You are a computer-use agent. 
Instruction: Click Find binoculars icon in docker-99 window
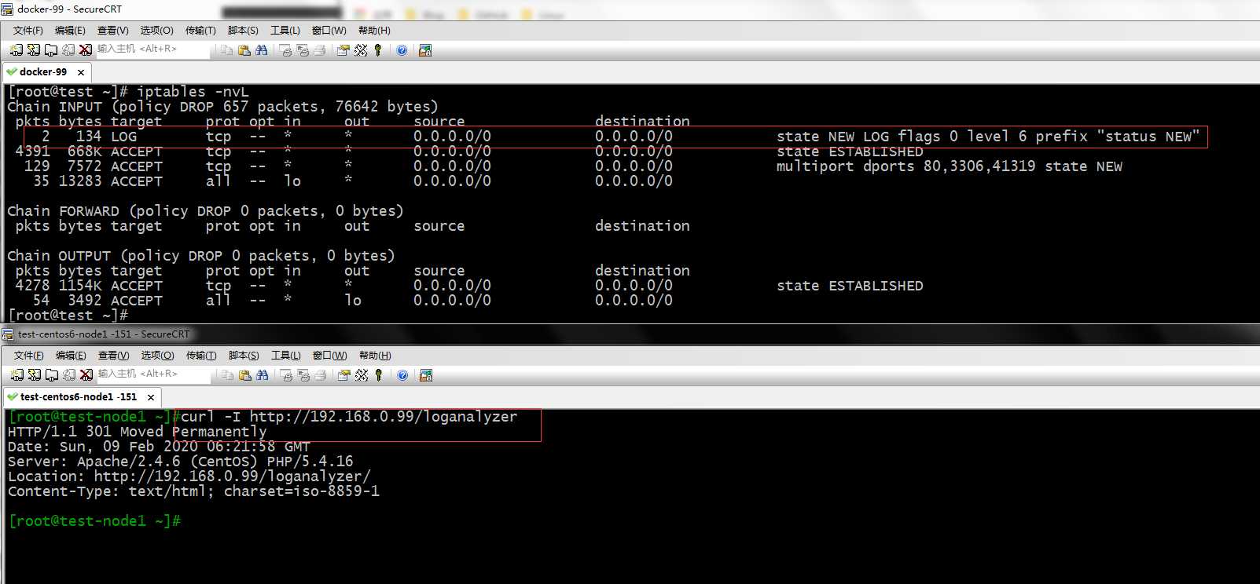click(261, 49)
